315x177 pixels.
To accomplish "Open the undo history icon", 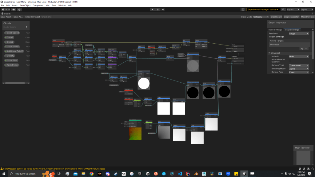I will [243, 10].
